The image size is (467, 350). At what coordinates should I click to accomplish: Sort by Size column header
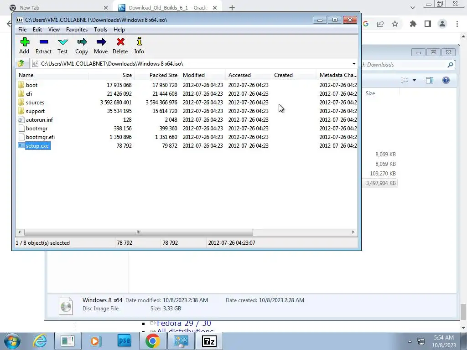(112, 75)
